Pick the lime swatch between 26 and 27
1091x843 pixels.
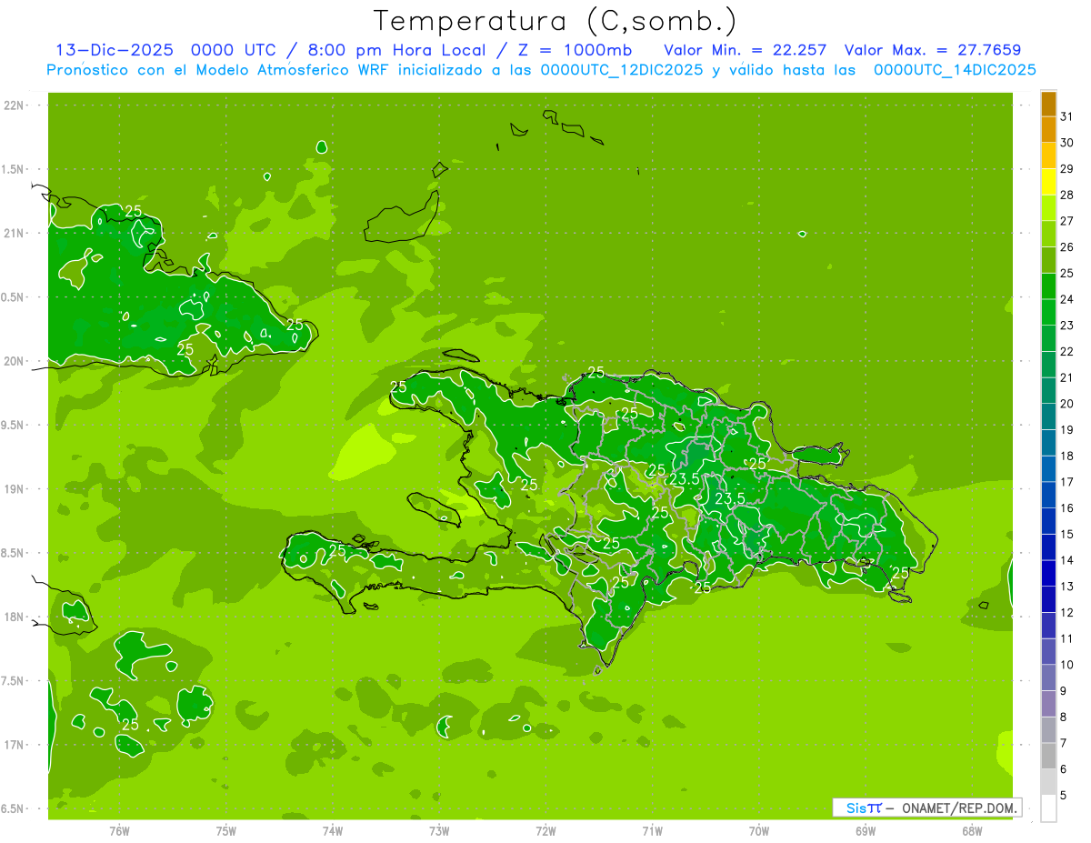(1048, 234)
